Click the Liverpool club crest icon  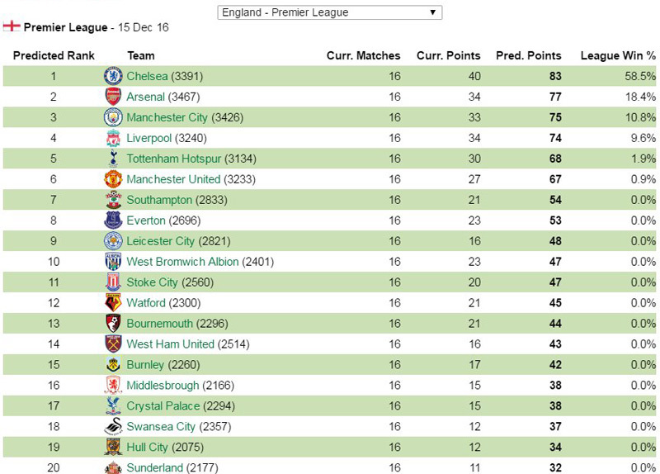coord(113,138)
